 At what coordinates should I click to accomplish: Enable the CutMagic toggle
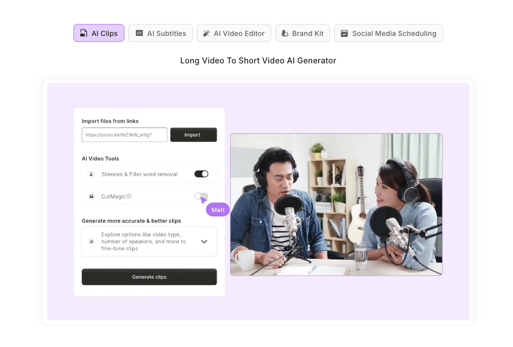coord(201,196)
